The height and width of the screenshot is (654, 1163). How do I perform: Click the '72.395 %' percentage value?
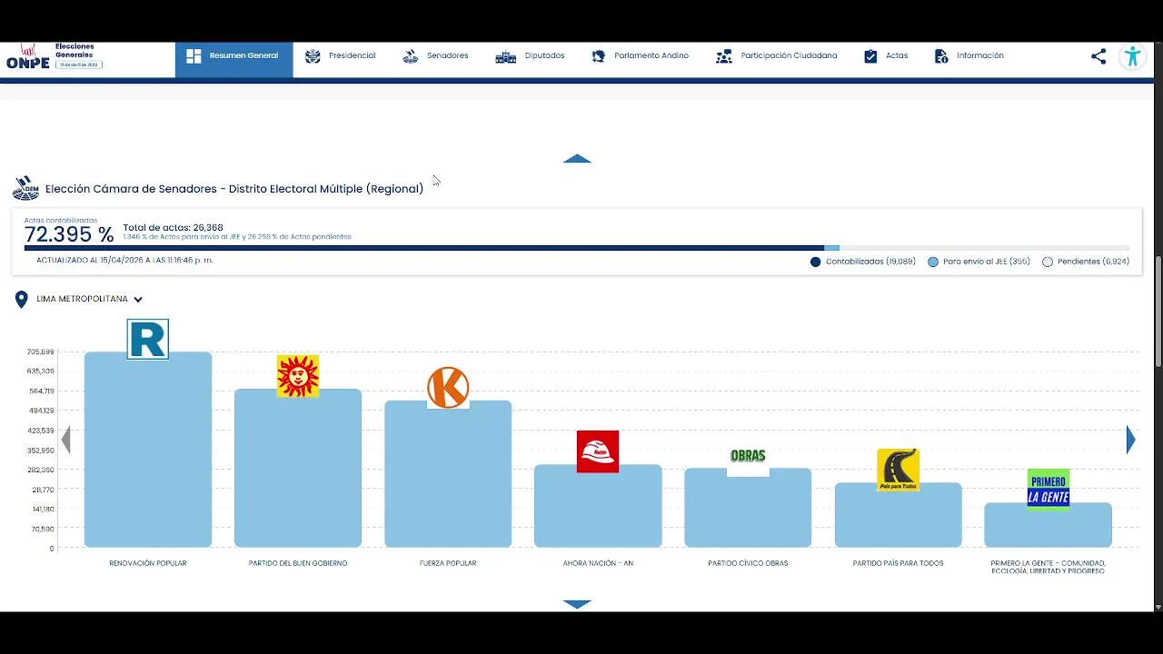pos(69,235)
